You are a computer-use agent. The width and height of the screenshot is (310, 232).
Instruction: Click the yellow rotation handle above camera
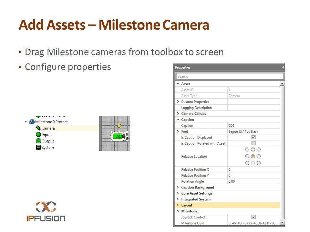tap(119, 126)
